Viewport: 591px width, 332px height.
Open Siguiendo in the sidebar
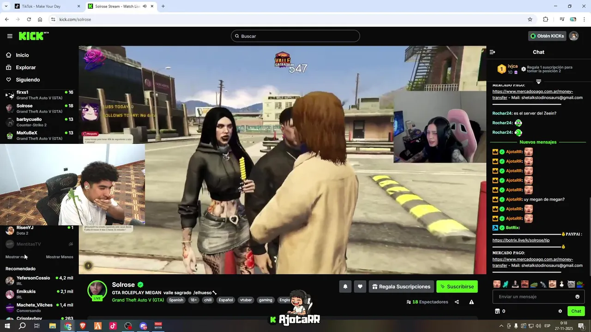tap(28, 80)
